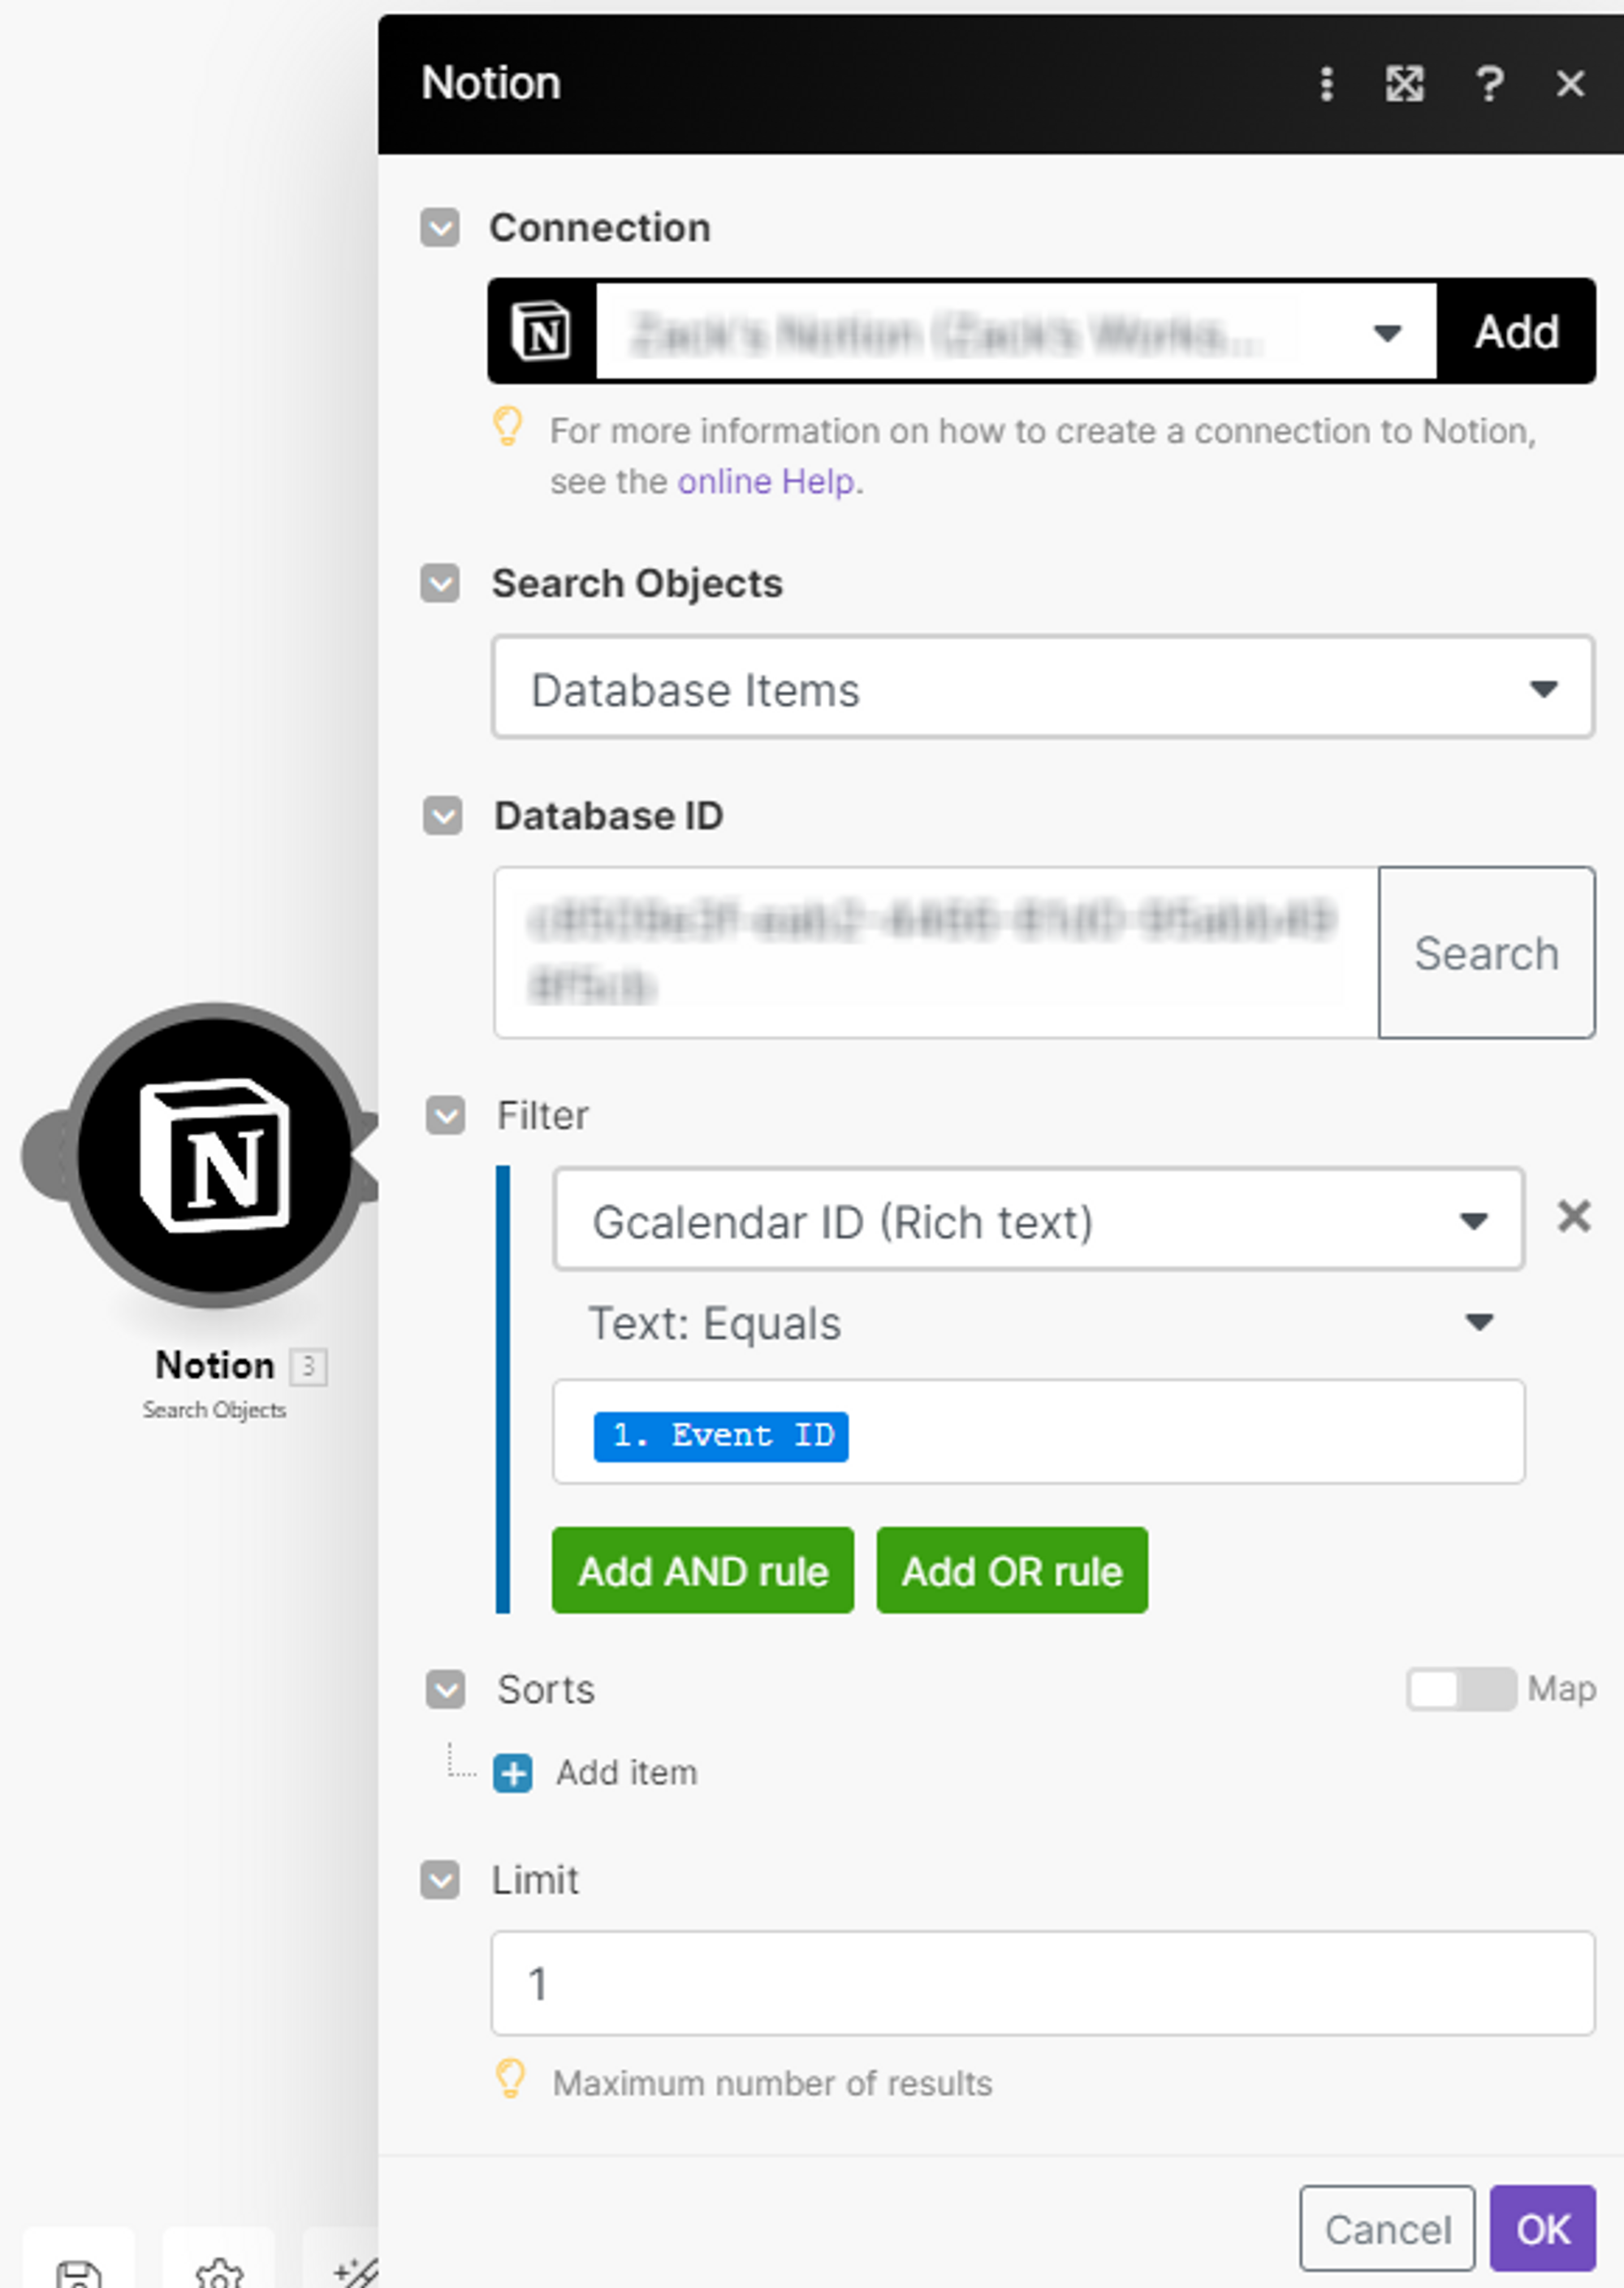Remove filter rule with the X icon
The width and height of the screenshot is (1624, 2288).
[1573, 1217]
